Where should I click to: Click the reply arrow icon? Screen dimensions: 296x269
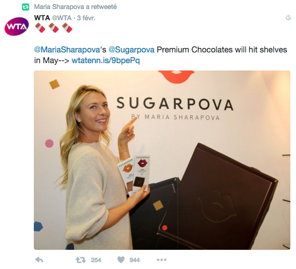[39, 260]
